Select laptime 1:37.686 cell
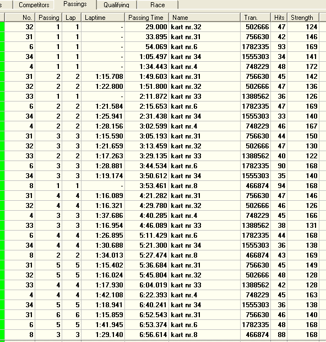The image size is (326, 342). (x=103, y=216)
